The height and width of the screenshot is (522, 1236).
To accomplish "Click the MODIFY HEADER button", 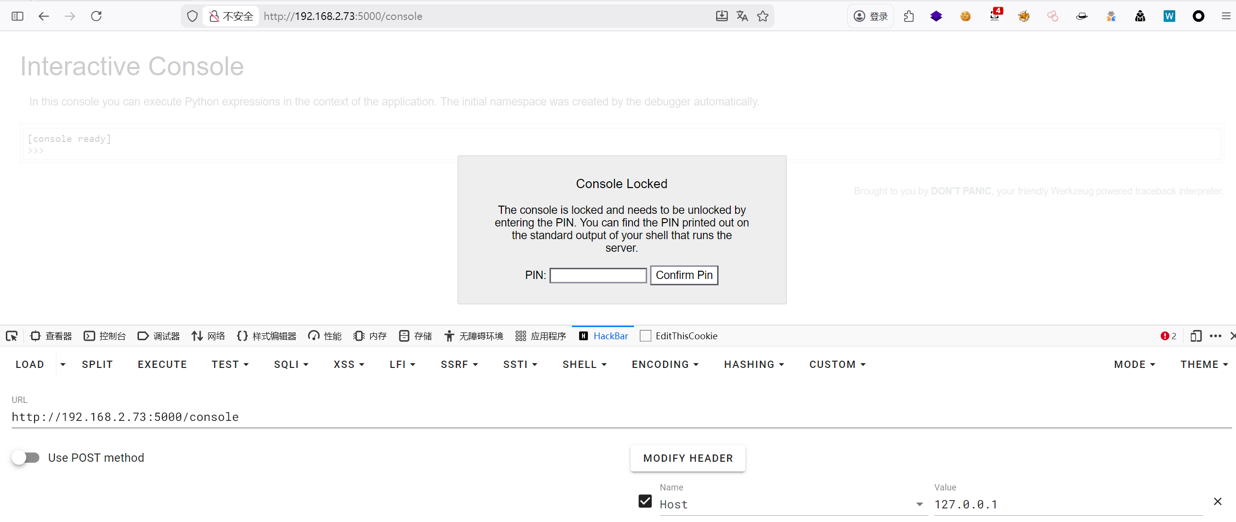I will [x=687, y=458].
